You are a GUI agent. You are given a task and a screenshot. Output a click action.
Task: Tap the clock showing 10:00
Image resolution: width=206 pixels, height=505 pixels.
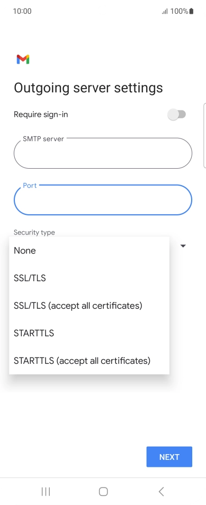pyautogui.click(x=22, y=11)
